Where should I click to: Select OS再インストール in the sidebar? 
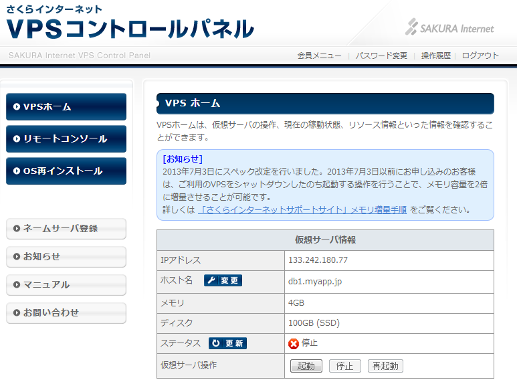click(66, 171)
